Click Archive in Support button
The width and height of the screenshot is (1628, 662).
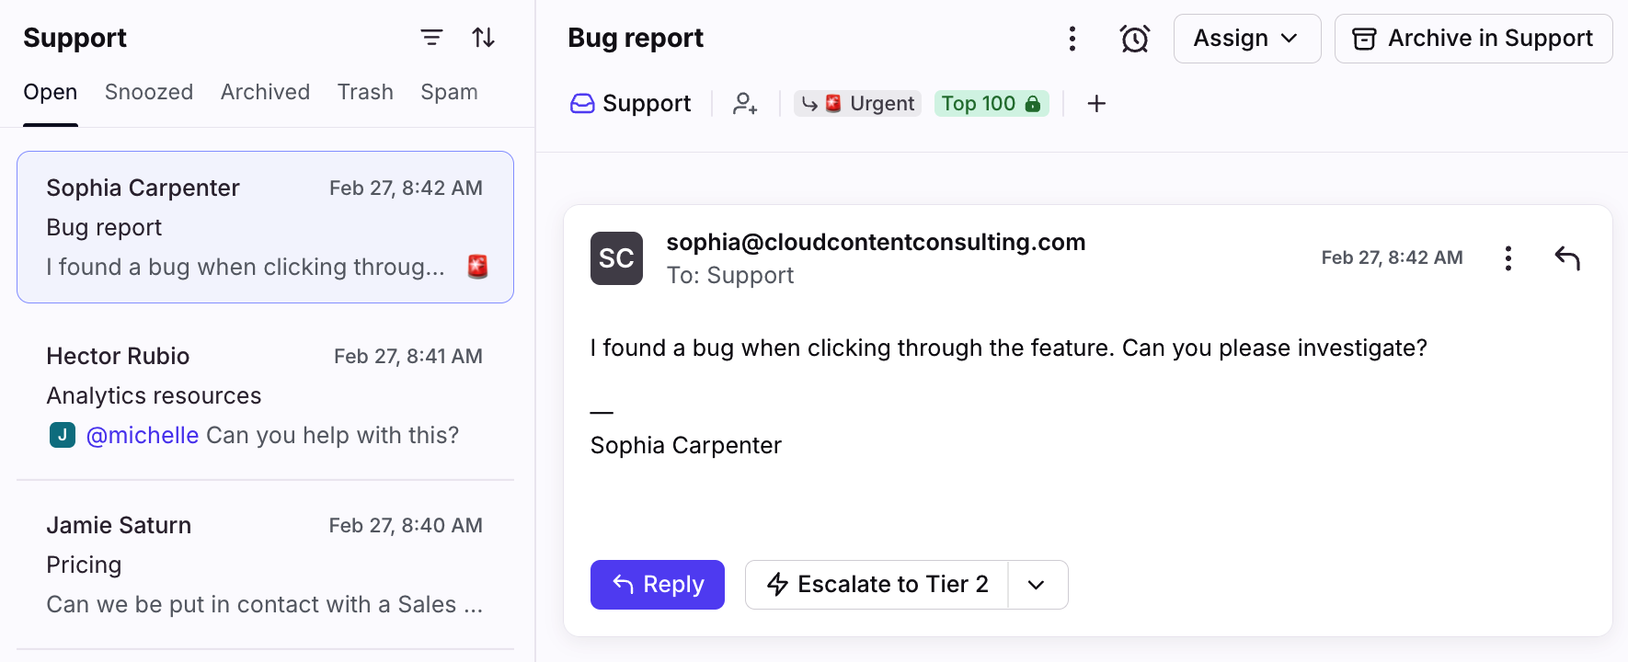pos(1473,39)
